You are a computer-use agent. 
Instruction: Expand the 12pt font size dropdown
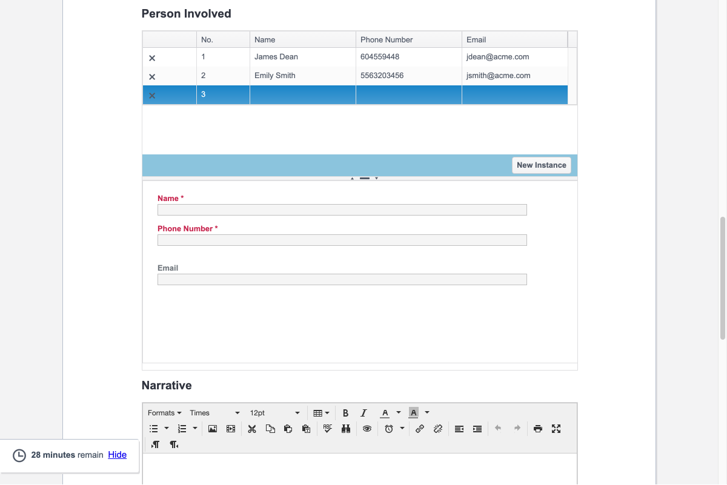[274, 413]
